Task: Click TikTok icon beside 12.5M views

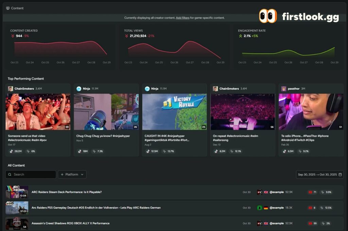Action: coord(148,151)
